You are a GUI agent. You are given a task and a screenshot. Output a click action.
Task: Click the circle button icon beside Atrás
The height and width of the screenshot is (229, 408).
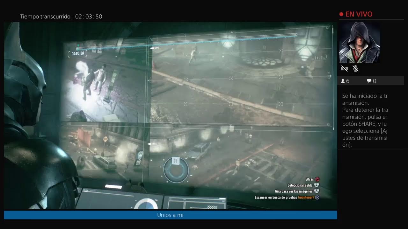317,179
